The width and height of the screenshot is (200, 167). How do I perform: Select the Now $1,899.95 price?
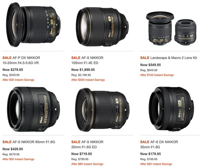pos(83,70)
